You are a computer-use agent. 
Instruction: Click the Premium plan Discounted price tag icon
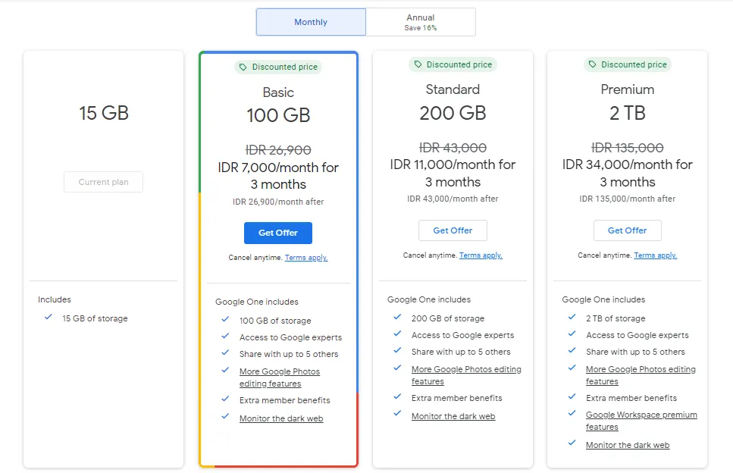[x=592, y=65]
